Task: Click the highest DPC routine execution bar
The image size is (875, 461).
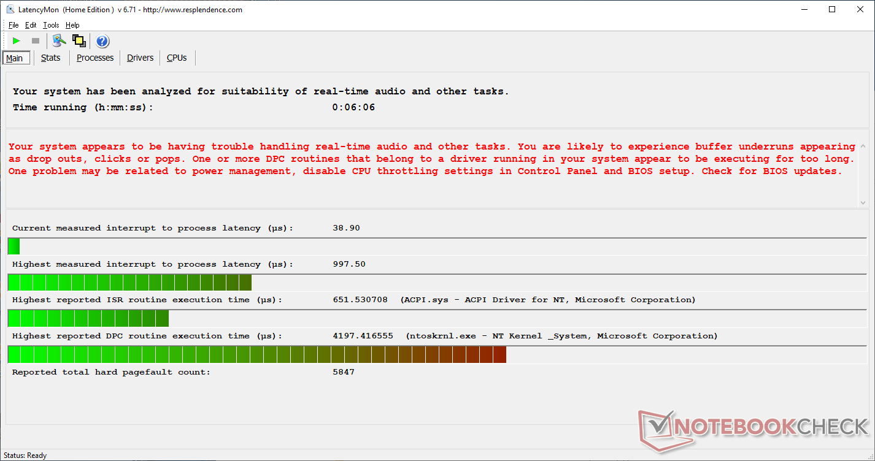Action: [x=256, y=354]
